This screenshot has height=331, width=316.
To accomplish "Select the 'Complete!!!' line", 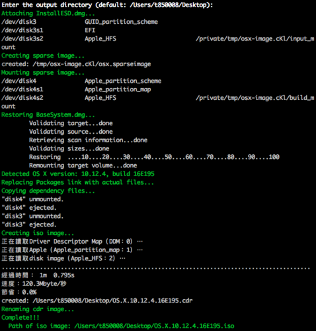I will tap(20, 318).
